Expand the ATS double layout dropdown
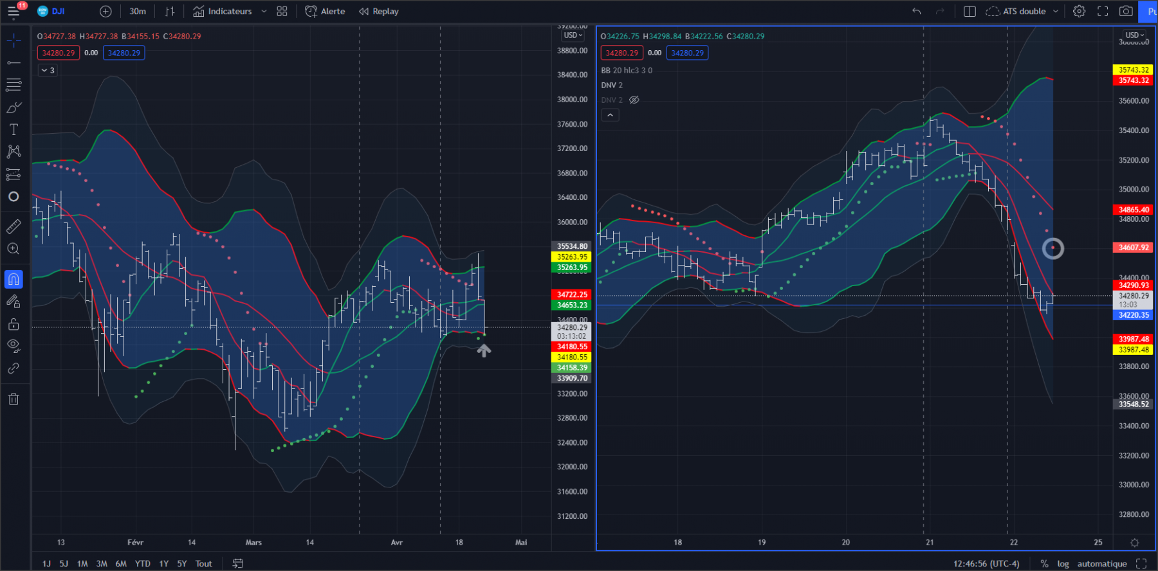This screenshot has width=1158, height=571. pos(1056,12)
